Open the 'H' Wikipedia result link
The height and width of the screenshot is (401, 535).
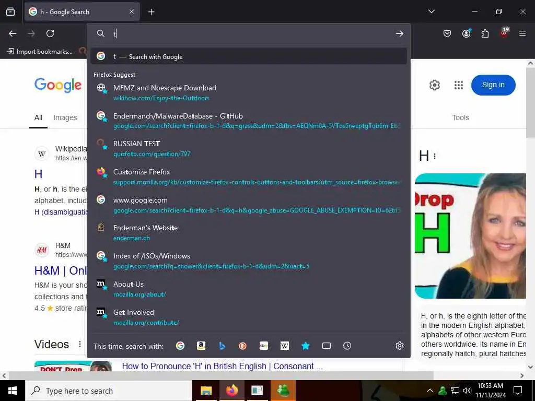[x=38, y=174]
